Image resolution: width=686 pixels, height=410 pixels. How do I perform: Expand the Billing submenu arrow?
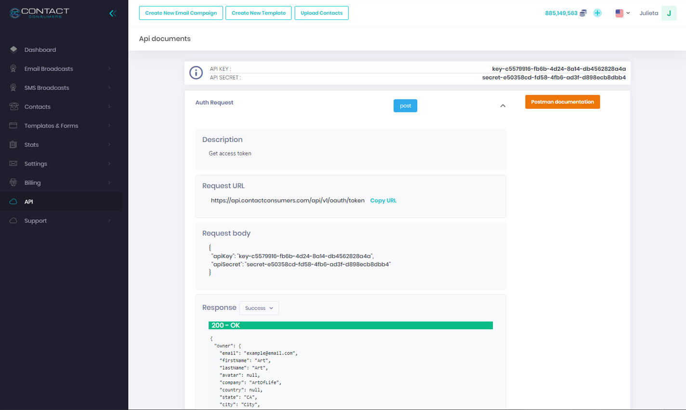[109, 183]
